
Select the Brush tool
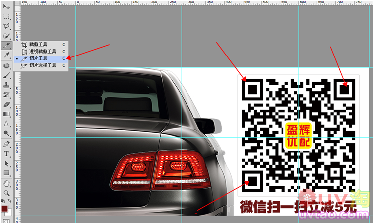click(x=6, y=75)
